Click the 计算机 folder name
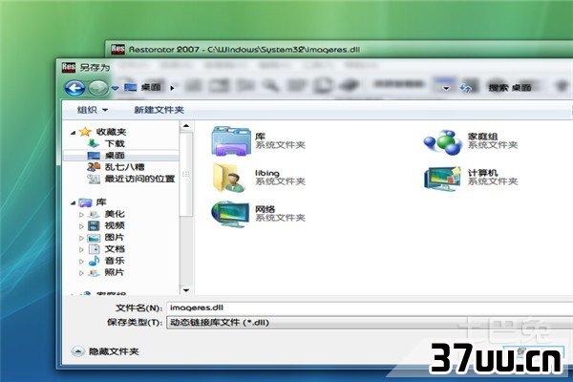 (482, 173)
